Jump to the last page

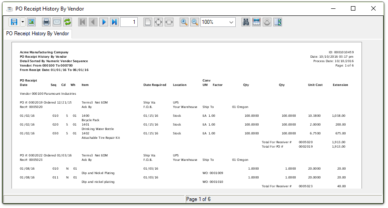click(114, 22)
